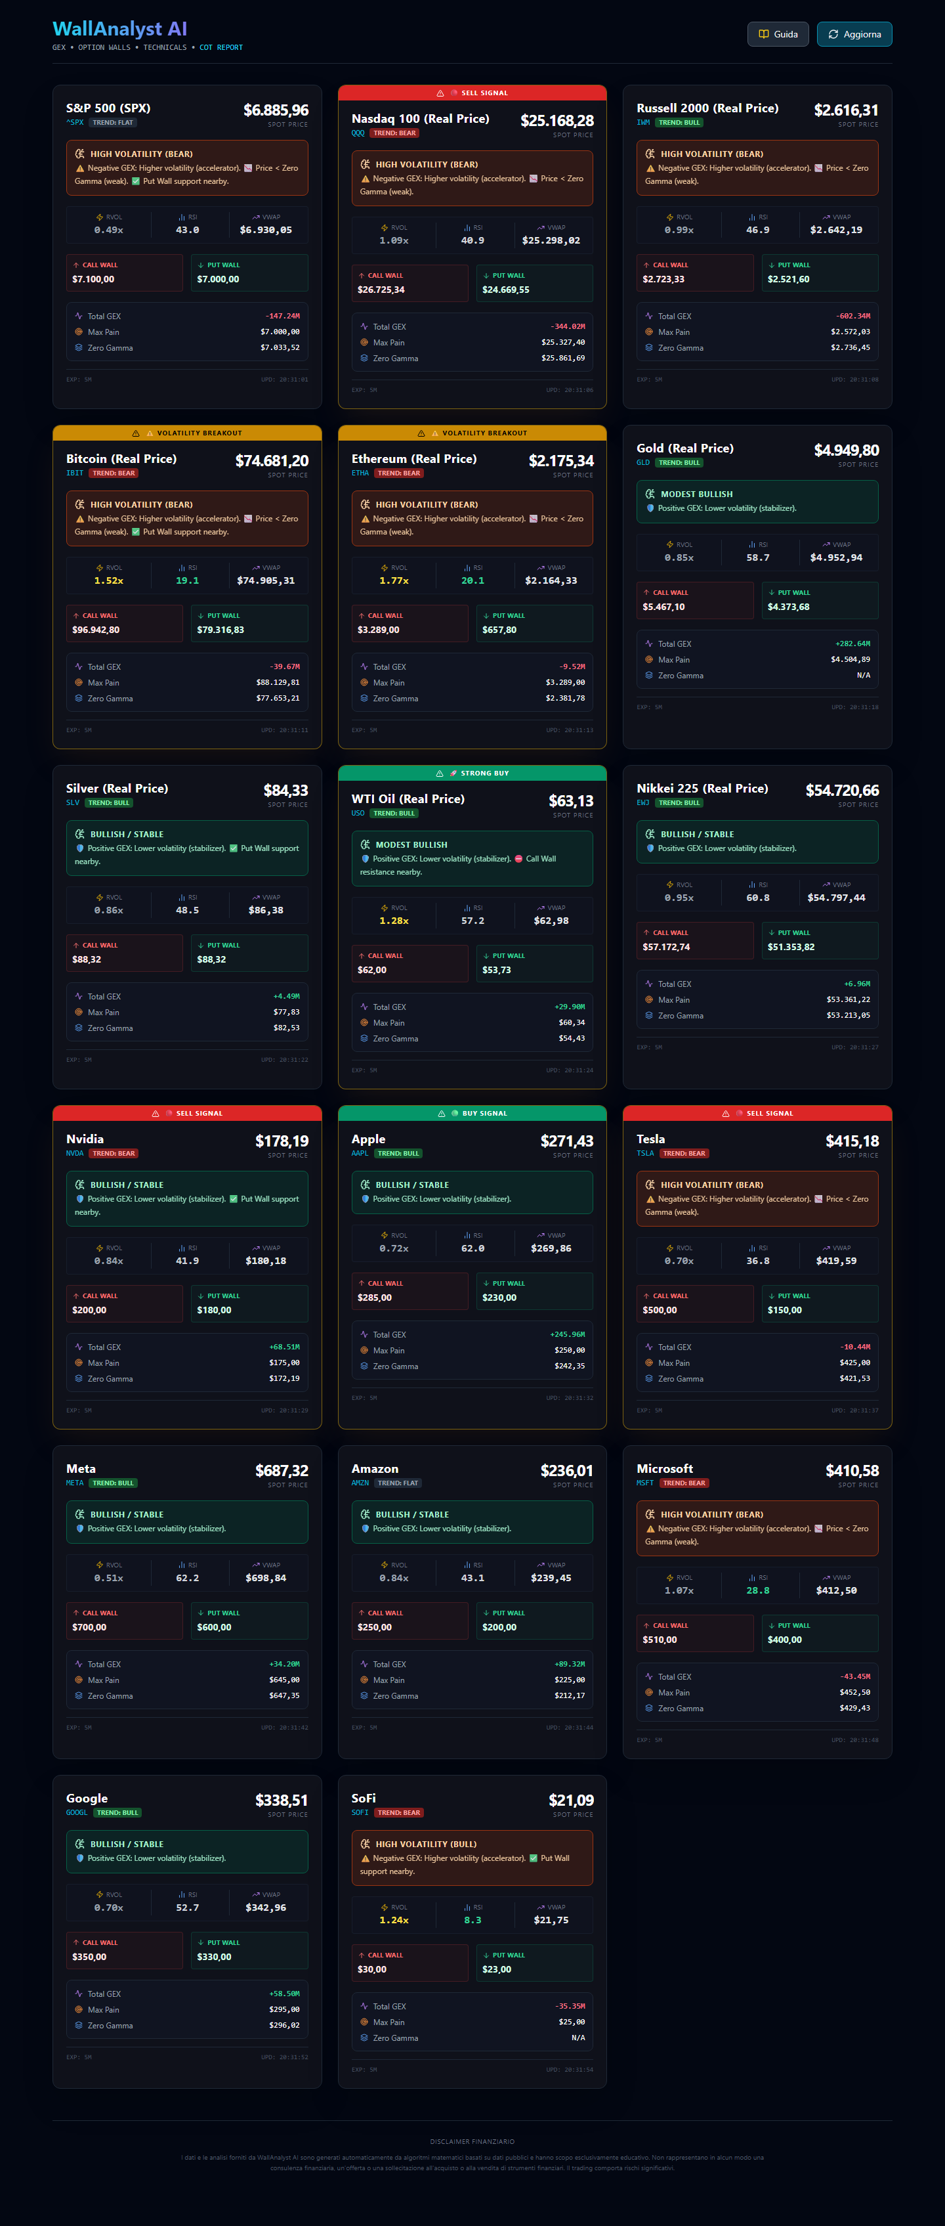
Task: Click the Call Wall up arrow in the Meta card
Action: (76, 1613)
